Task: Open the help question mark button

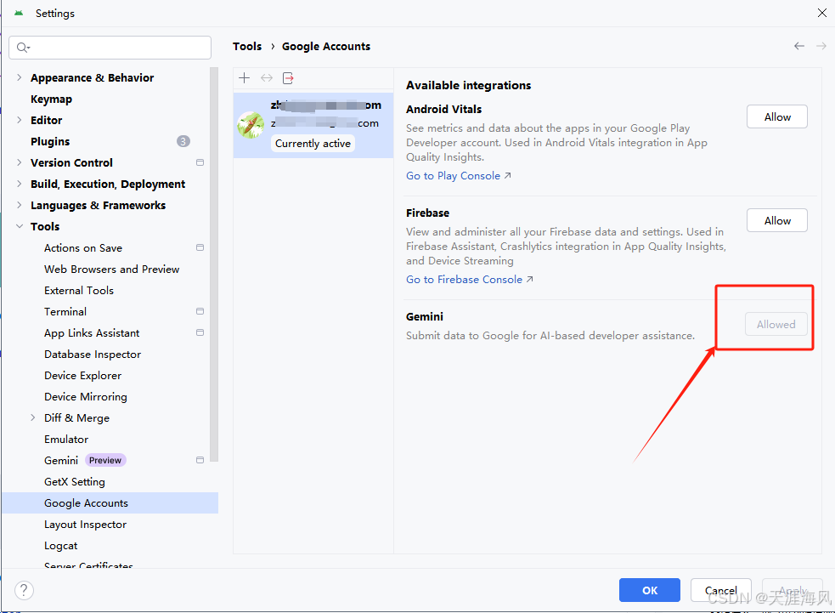Action: point(24,590)
